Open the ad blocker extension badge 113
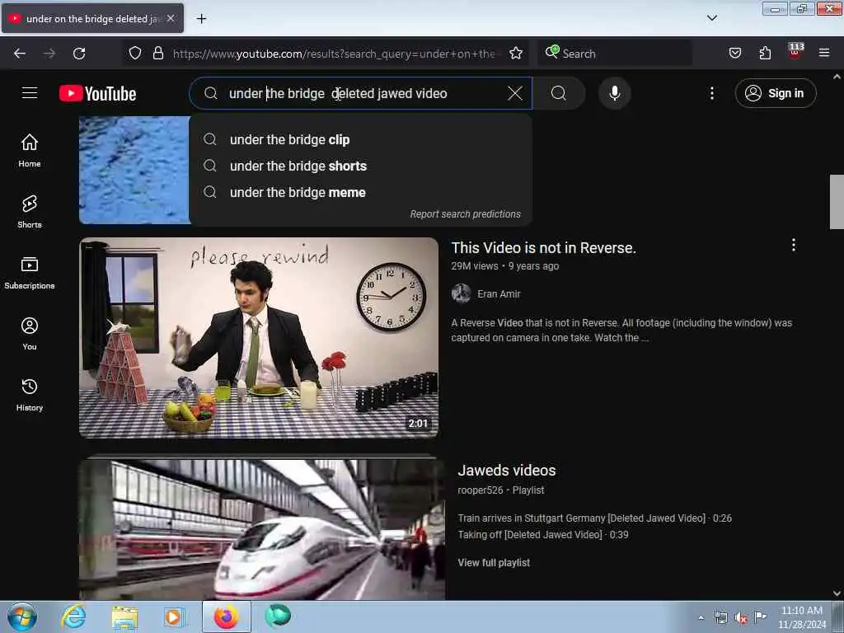This screenshot has width=844, height=633. (795, 52)
